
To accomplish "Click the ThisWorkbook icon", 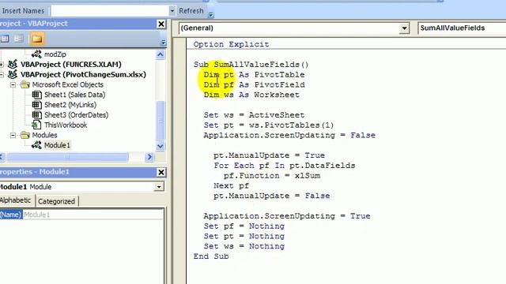I will point(36,125).
